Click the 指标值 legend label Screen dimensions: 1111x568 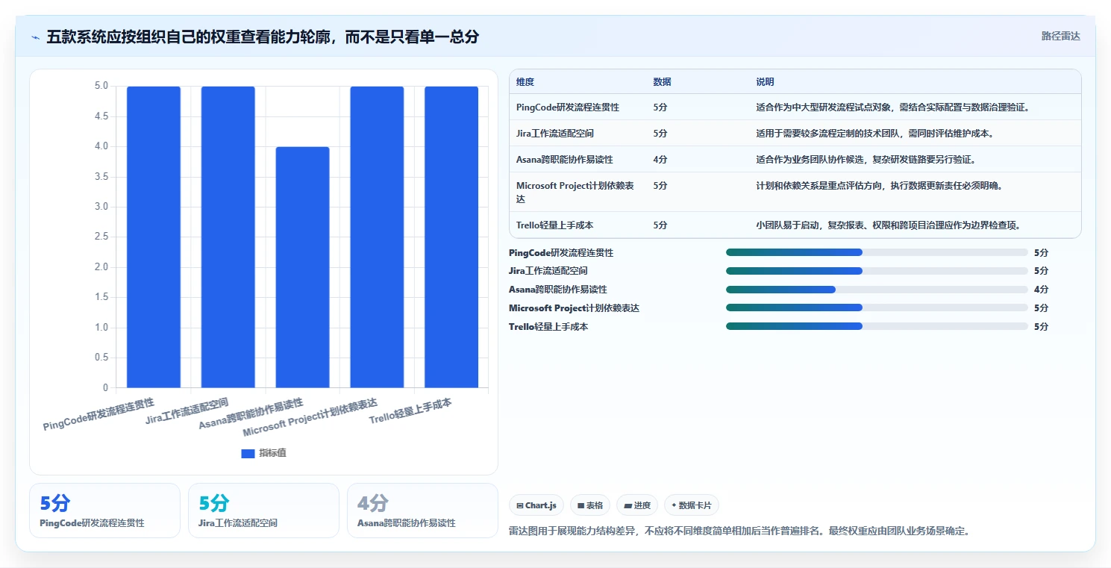click(272, 454)
